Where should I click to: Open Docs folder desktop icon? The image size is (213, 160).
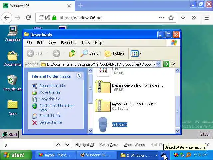tap(13, 108)
